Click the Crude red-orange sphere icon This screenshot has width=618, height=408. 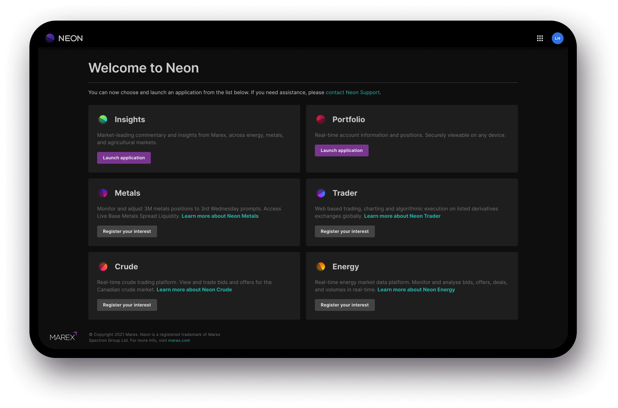point(103,266)
